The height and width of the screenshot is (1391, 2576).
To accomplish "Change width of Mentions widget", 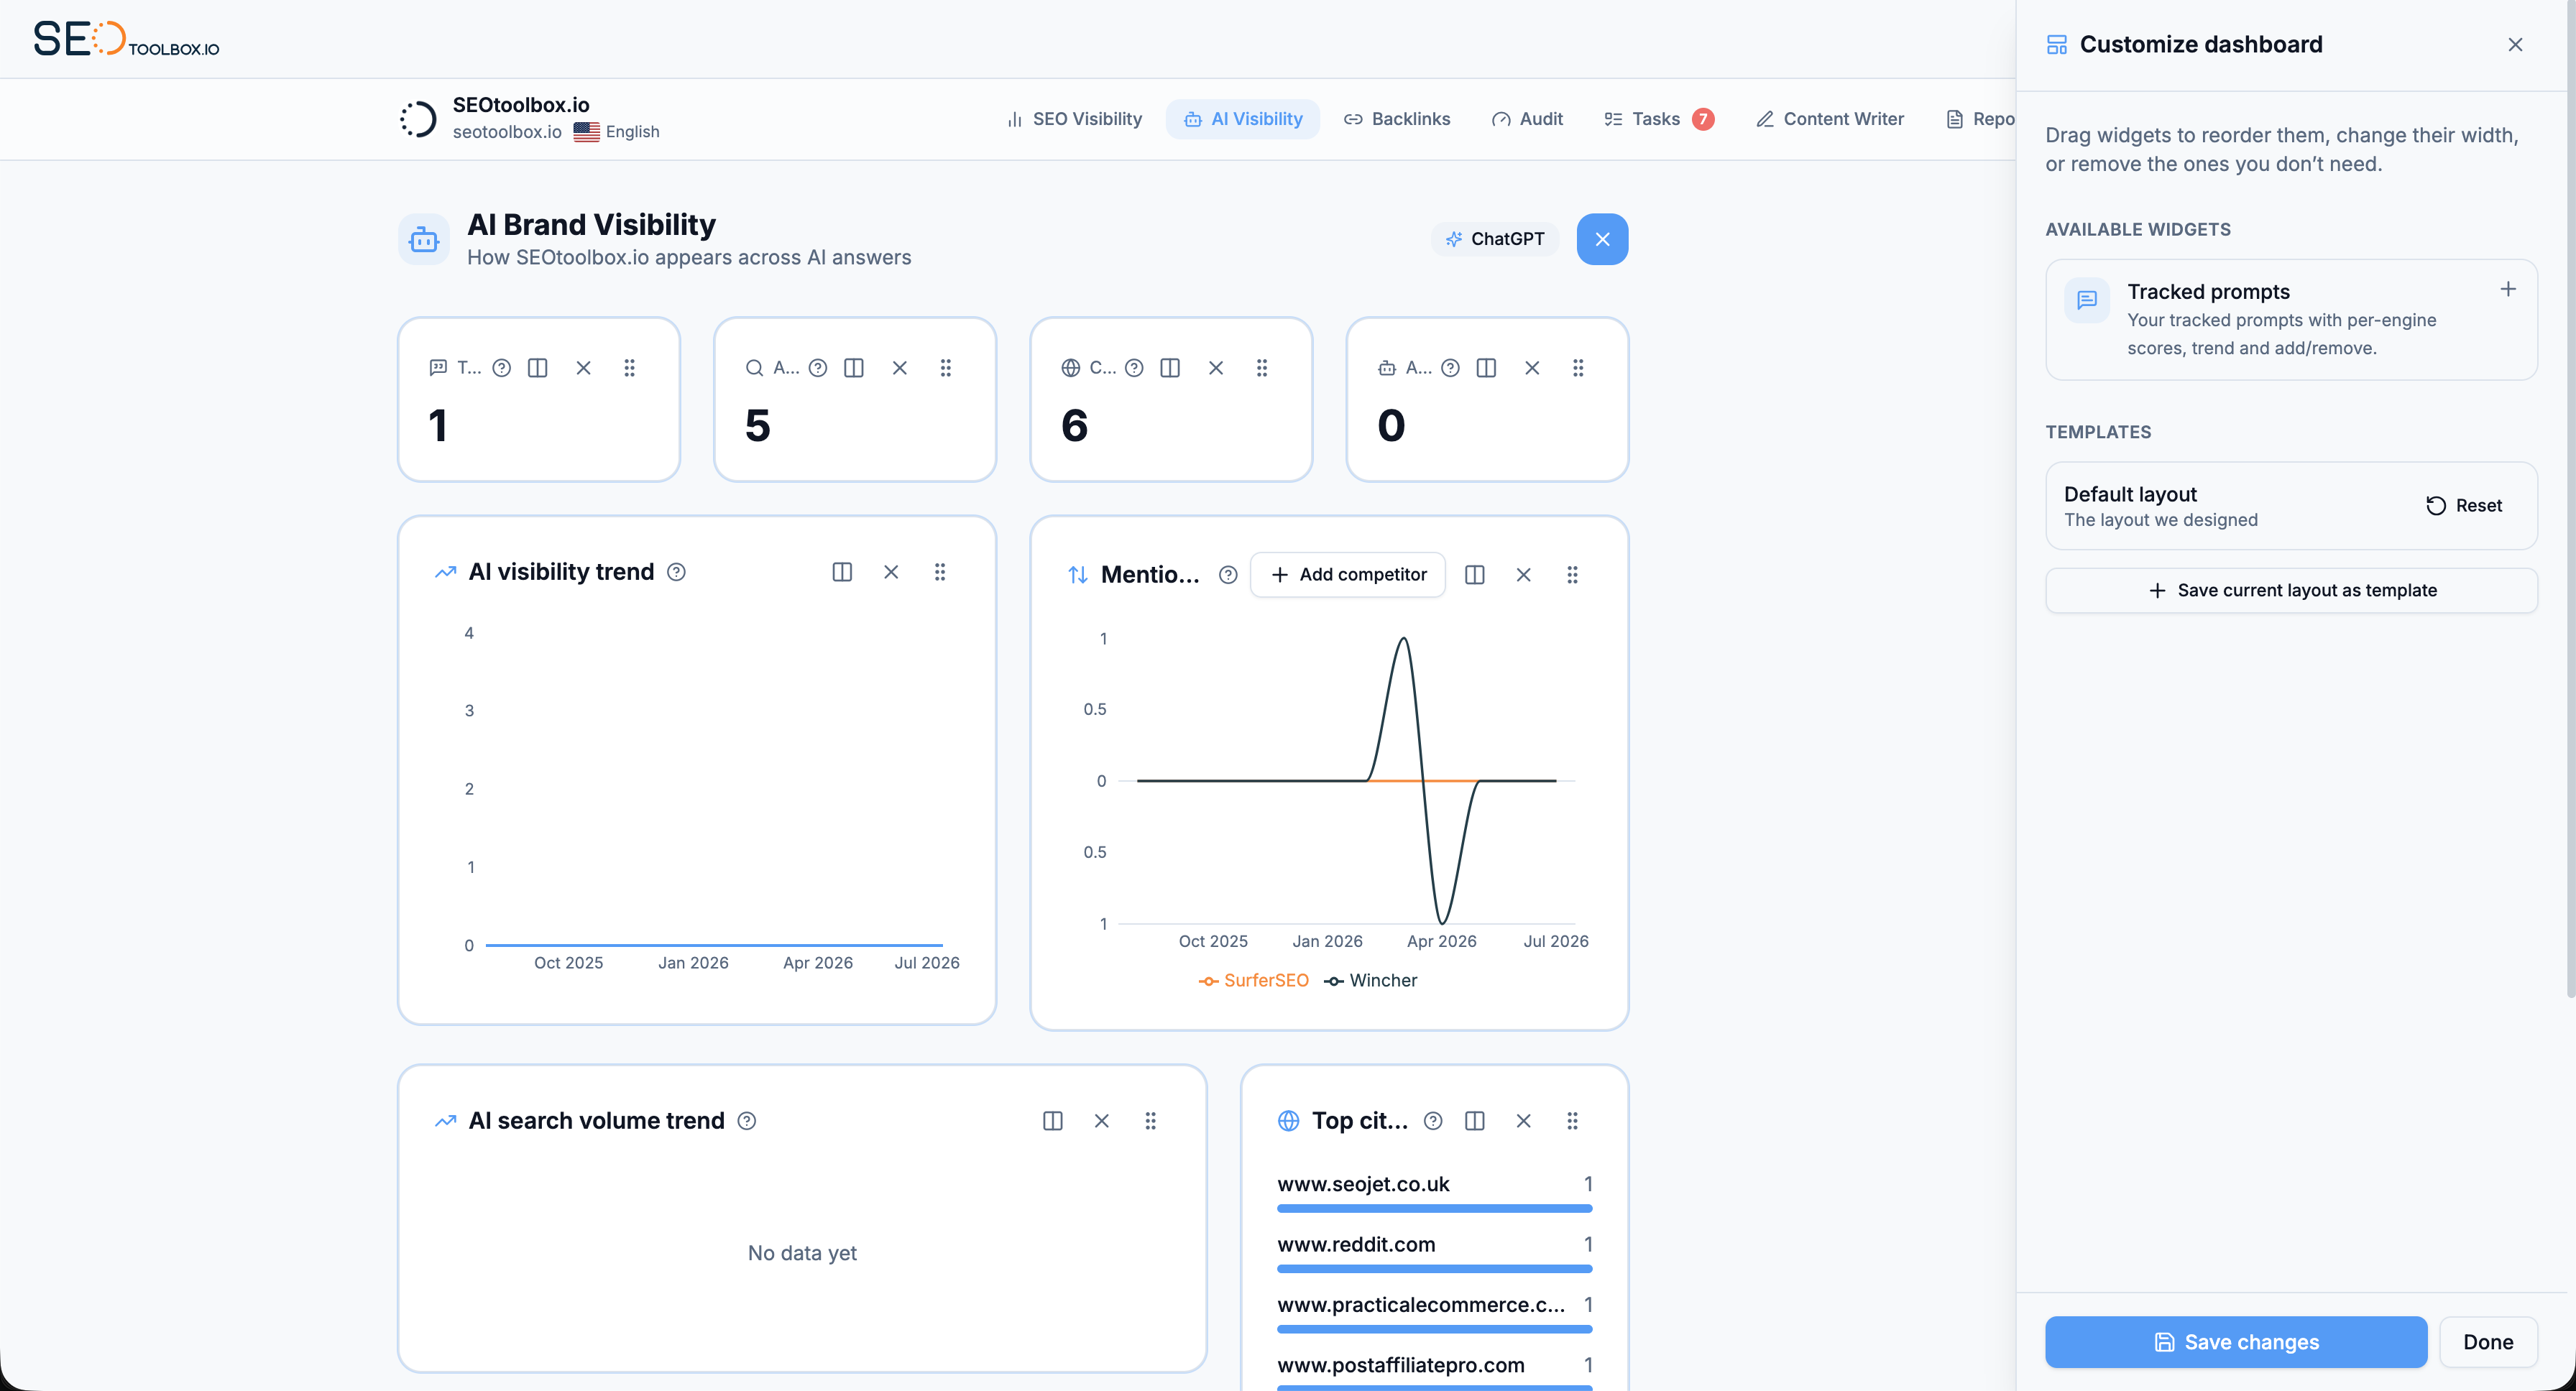I will tap(1474, 575).
